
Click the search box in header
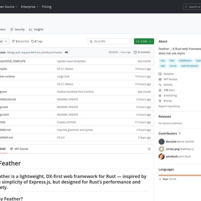coord(192,7)
